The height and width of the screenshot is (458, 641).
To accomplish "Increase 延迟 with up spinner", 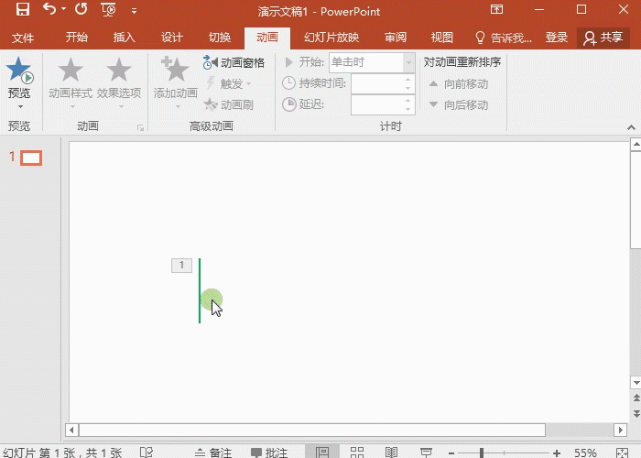I will (x=408, y=100).
